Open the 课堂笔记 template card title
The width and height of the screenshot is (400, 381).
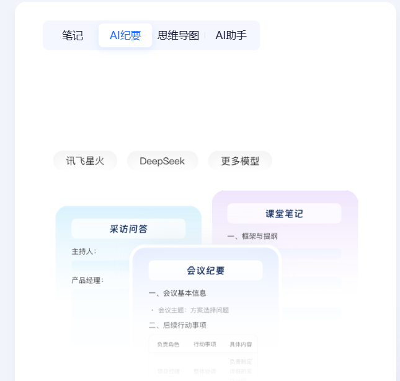(284, 214)
